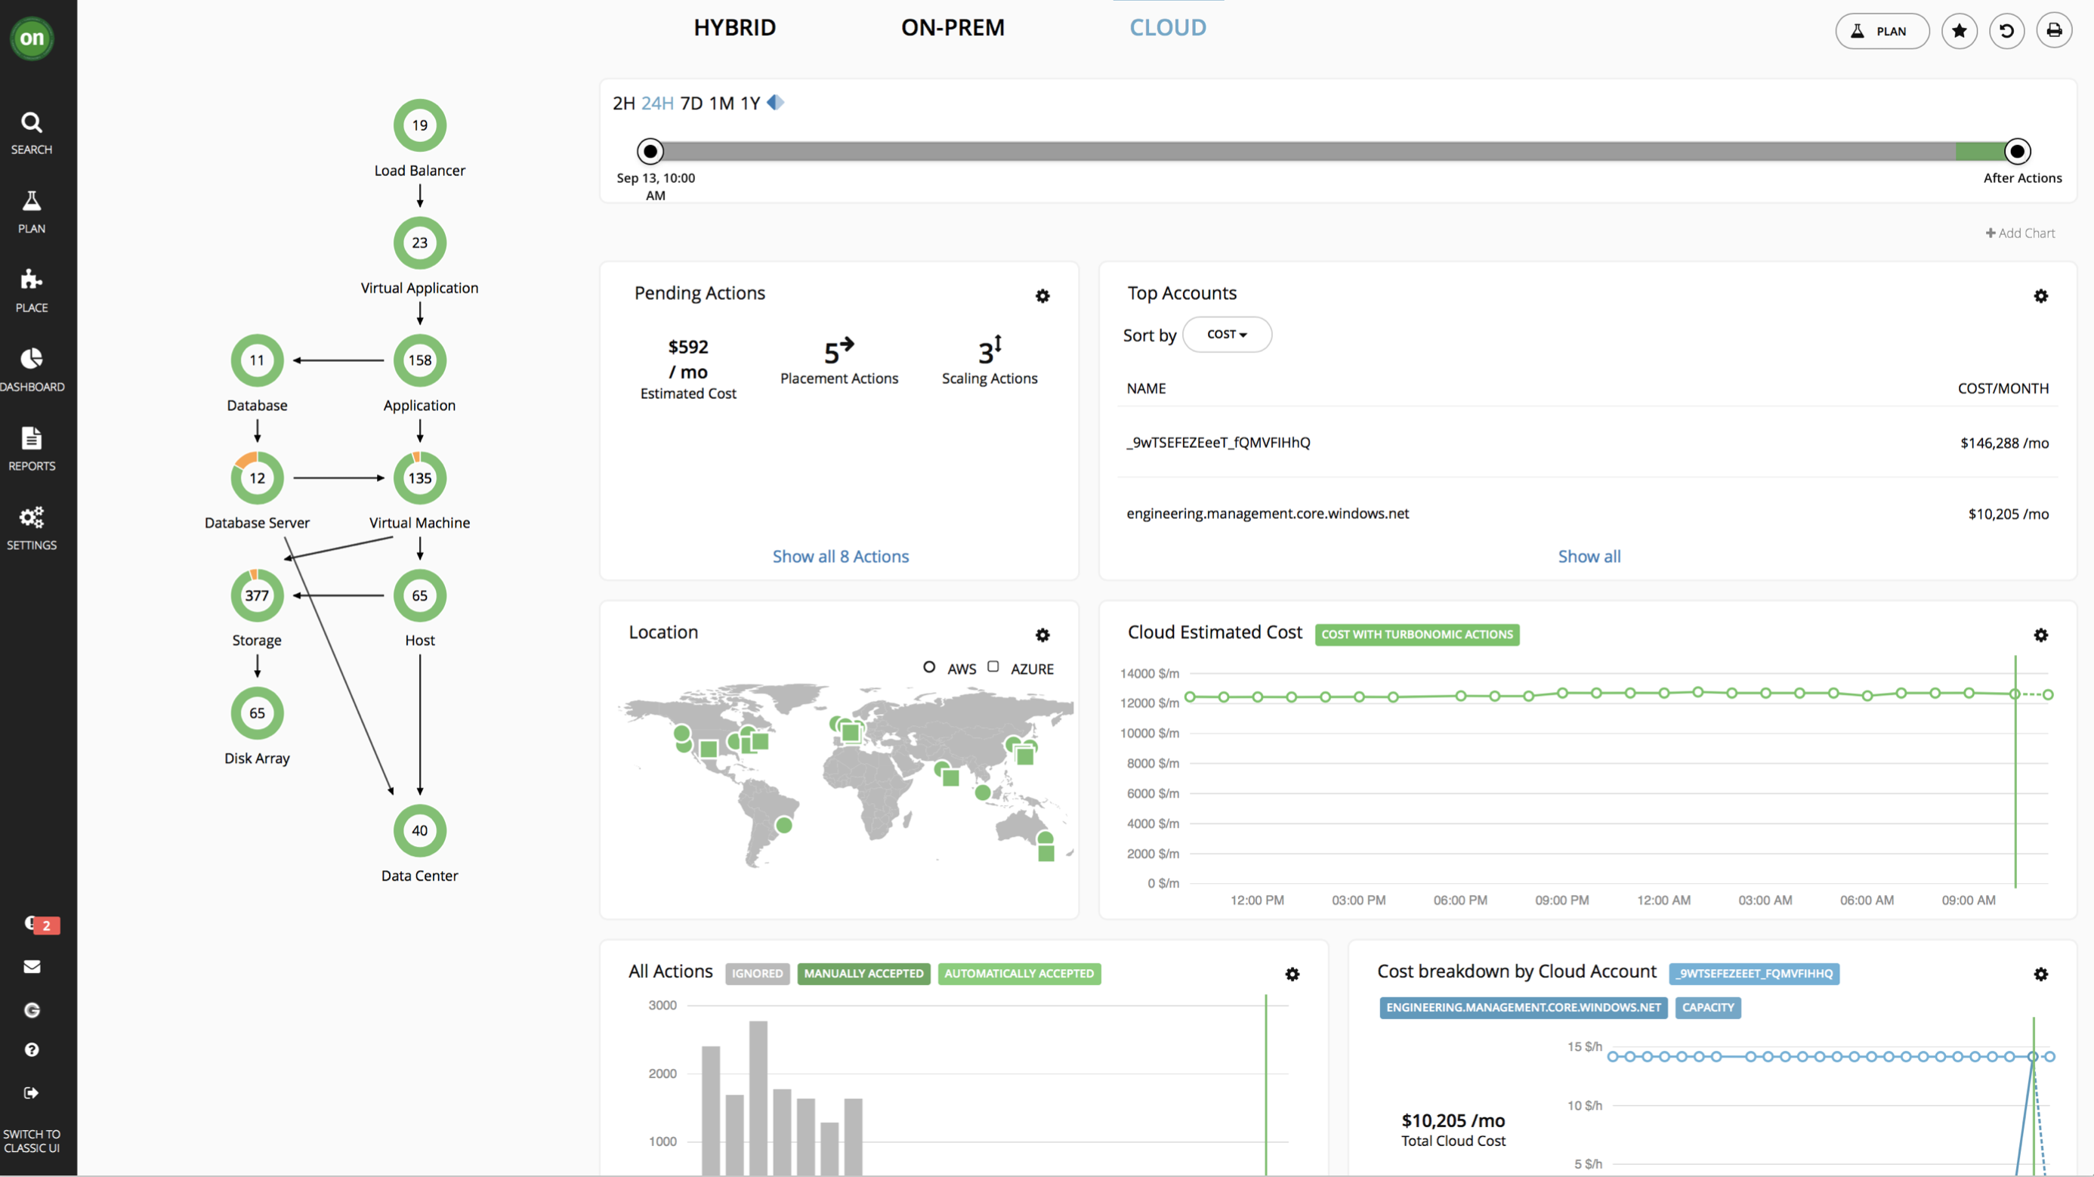Open engineering.management.core.windows.net account row
This screenshot has width=2094, height=1177.
[x=1588, y=513]
